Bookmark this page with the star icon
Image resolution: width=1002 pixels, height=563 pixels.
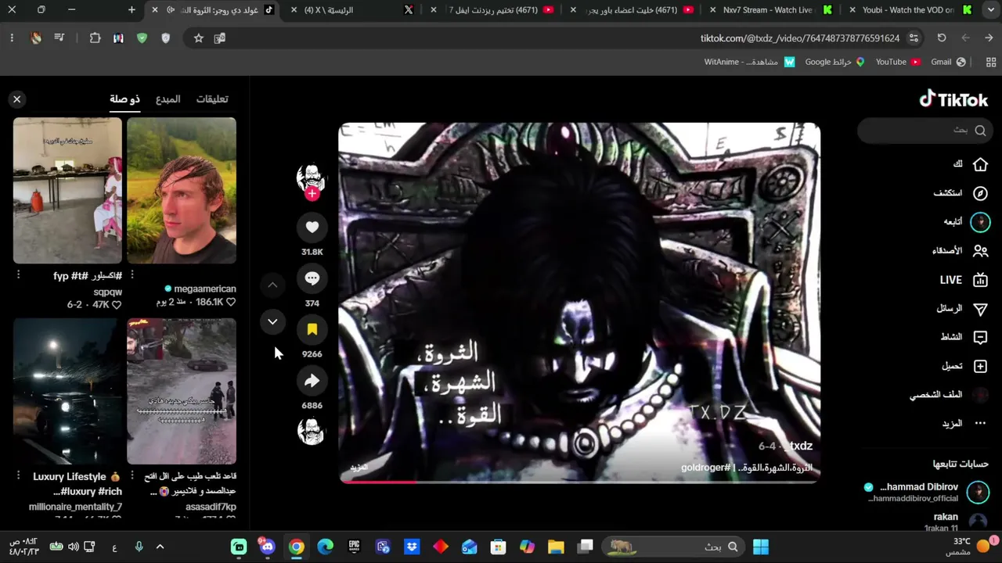click(x=199, y=38)
